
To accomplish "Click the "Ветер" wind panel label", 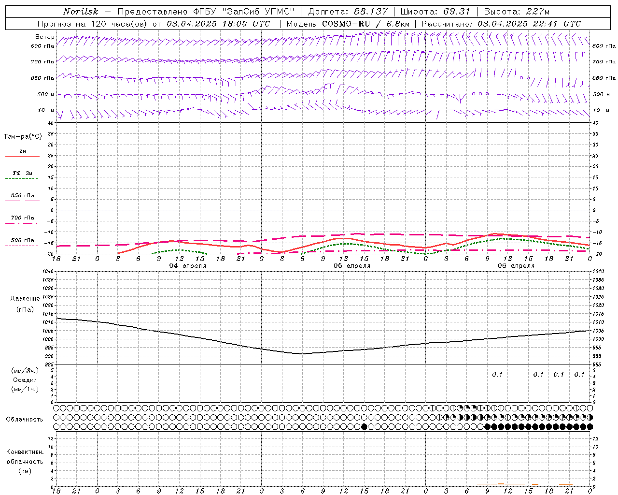I will pyautogui.click(x=45, y=37).
